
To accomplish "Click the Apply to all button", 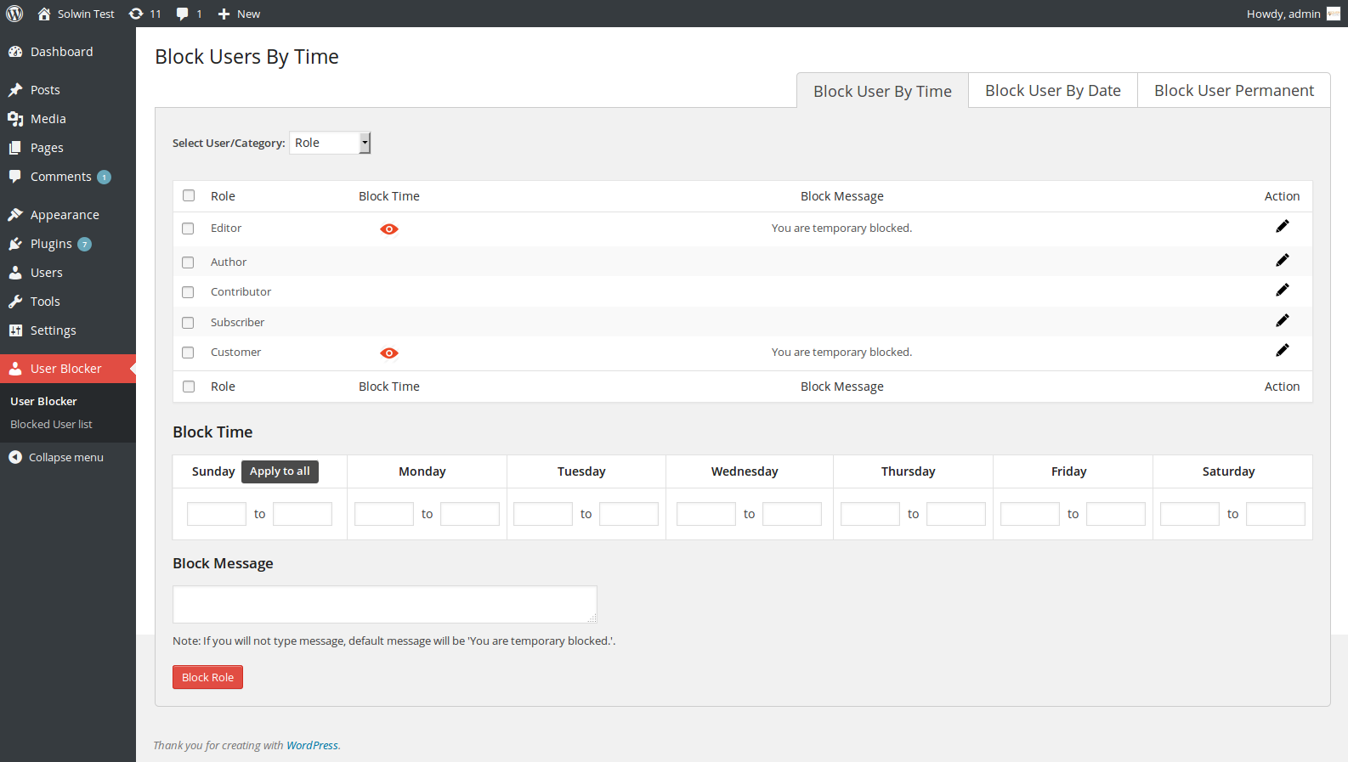I will coord(280,471).
